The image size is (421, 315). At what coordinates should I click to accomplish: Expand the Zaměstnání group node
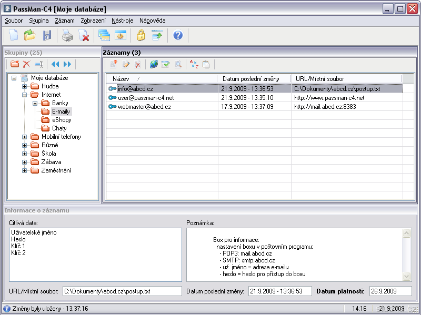[x=25, y=170]
